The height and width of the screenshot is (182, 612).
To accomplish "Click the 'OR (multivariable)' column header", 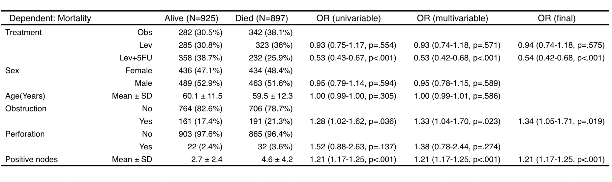I will pyautogui.click(x=452, y=18).
